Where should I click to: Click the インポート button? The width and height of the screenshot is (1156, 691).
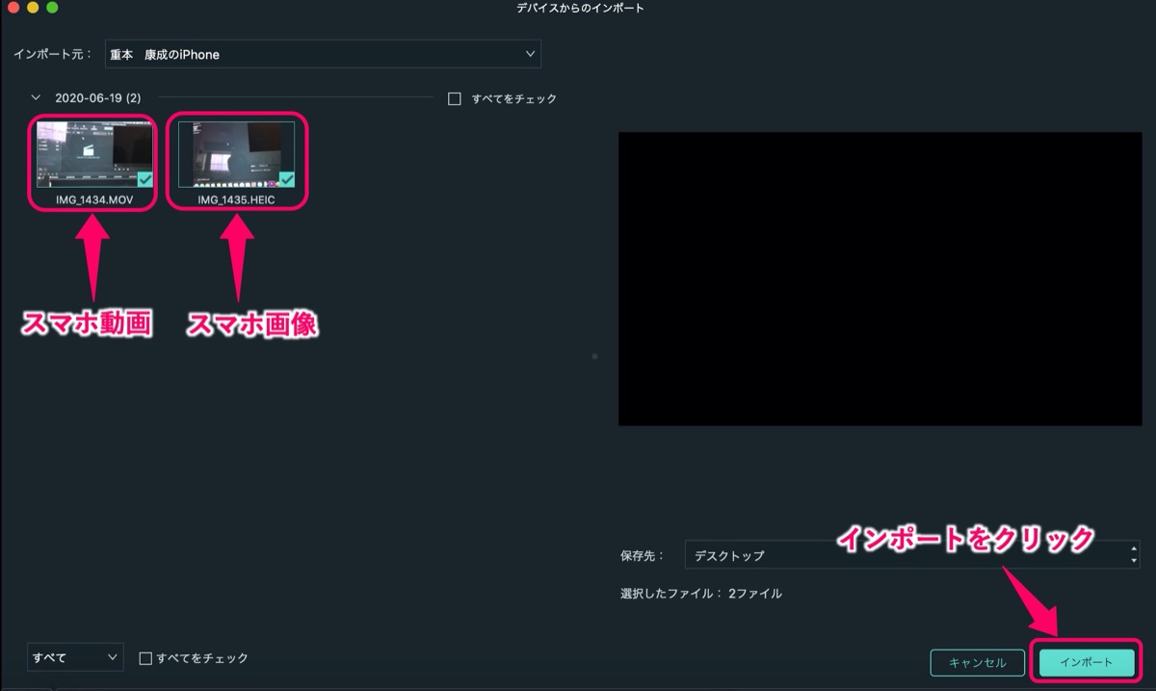1086,663
